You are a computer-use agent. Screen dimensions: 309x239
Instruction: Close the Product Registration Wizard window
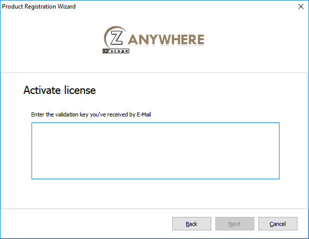(x=300, y=7)
